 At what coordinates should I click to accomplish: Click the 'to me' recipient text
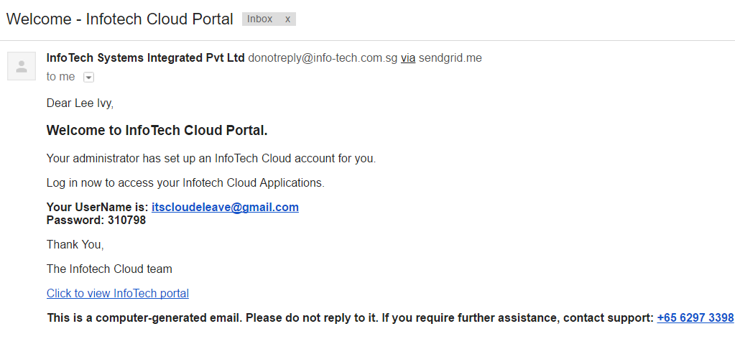pyautogui.click(x=60, y=77)
